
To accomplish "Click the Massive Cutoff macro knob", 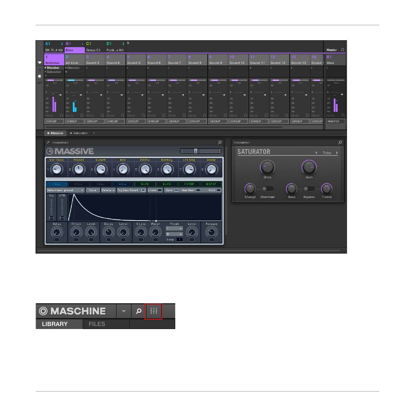I will pyautogui.click(x=101, y=170).
